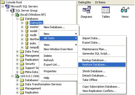
Task: Click the "10 Items" header text
Action: click(x=100, y=2)
